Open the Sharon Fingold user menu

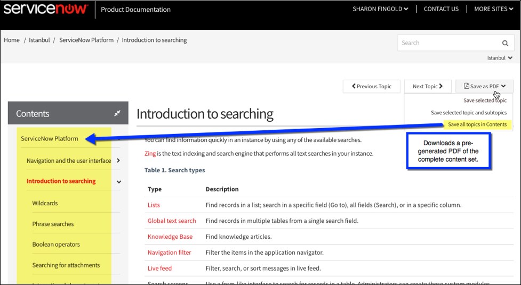tap(380, 9)
